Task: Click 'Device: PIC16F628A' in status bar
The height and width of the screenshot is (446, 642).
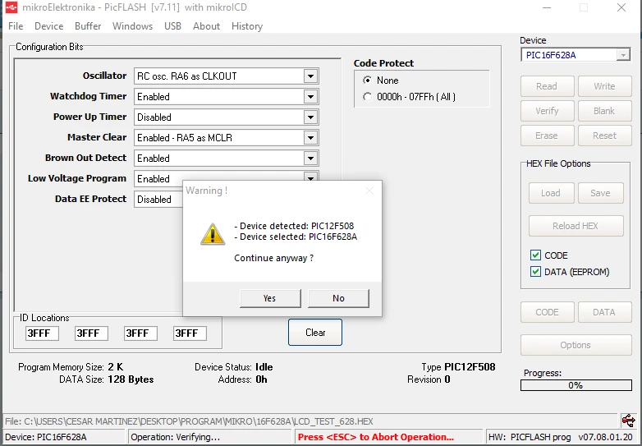Action: 45,437
